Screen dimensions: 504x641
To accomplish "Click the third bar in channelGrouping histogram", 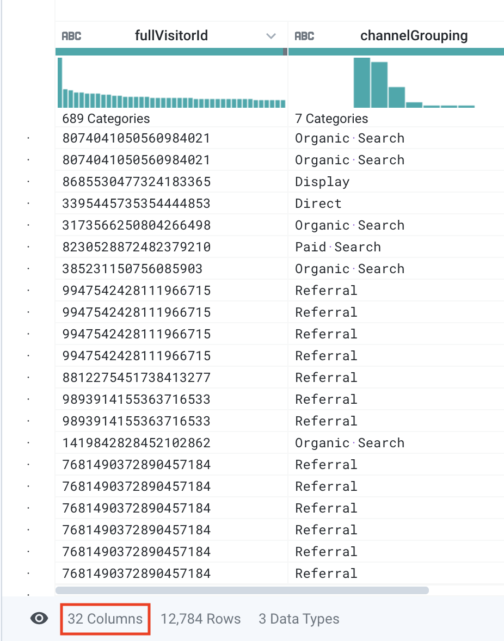I will (x=396, y=97).
